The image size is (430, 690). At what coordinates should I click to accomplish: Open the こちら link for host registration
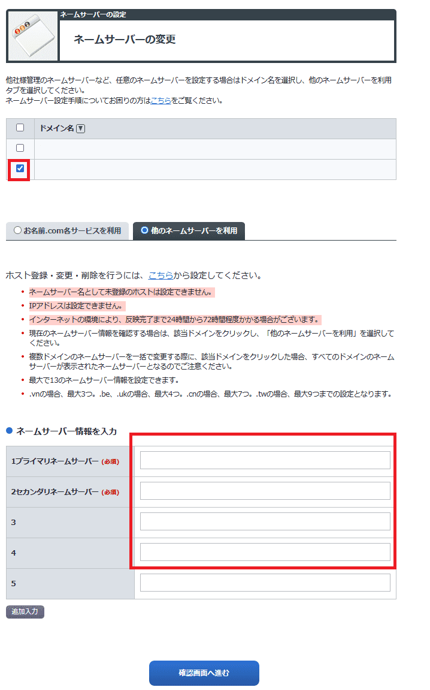pos(161,275)
